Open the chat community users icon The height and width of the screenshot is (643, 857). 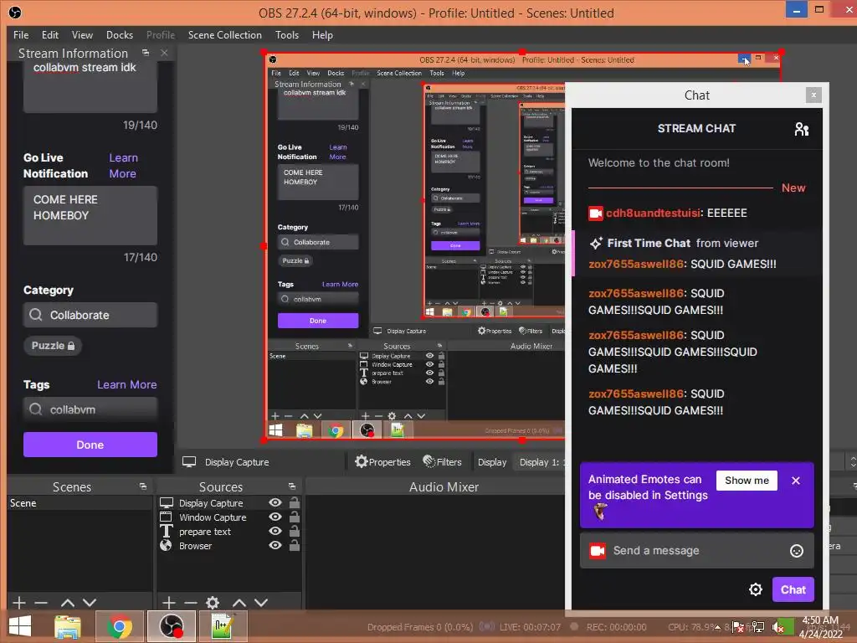(x=801, y=129)
